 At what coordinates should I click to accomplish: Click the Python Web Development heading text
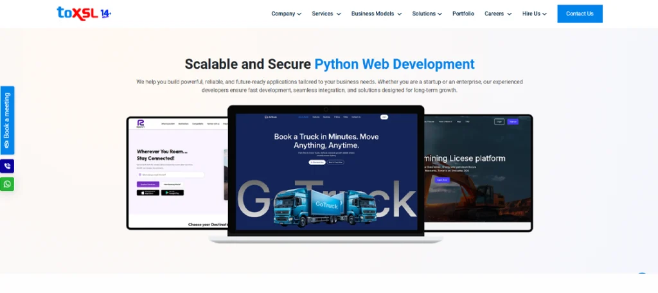tap(394, 64)
